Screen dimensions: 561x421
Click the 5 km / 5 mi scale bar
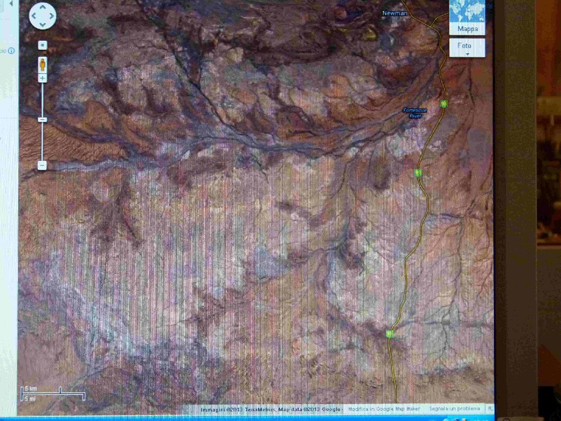(x=53, y=394)
